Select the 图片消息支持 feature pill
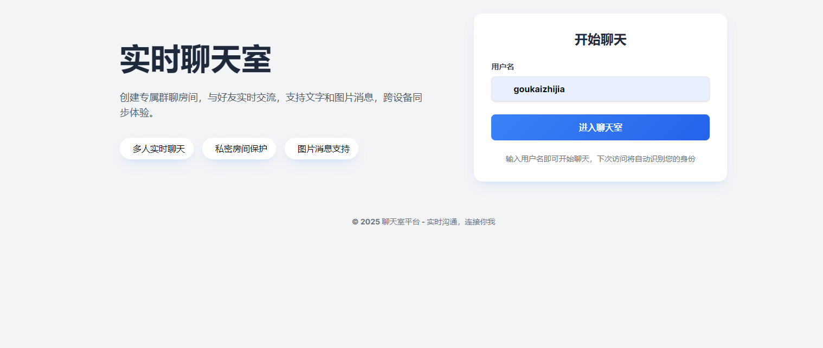 [322, 149]
